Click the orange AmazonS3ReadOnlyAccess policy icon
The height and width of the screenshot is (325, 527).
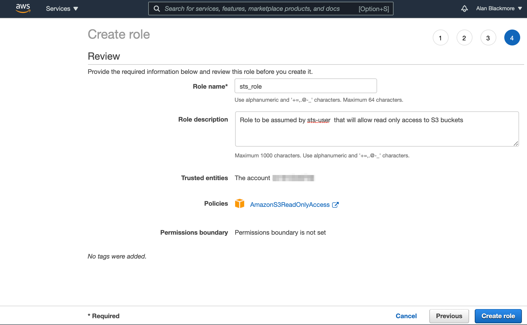[x=240, y=203]
